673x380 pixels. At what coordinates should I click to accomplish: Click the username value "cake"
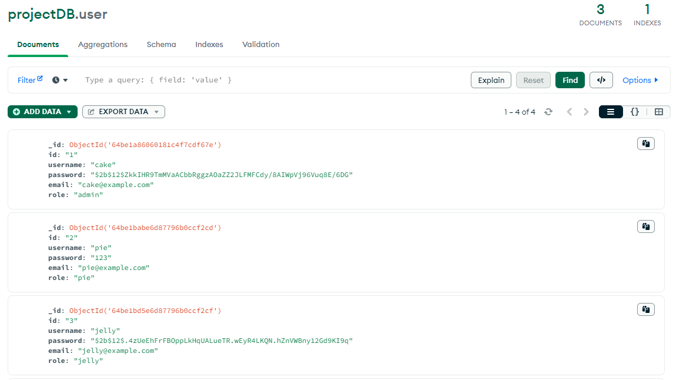coord(103,165)
